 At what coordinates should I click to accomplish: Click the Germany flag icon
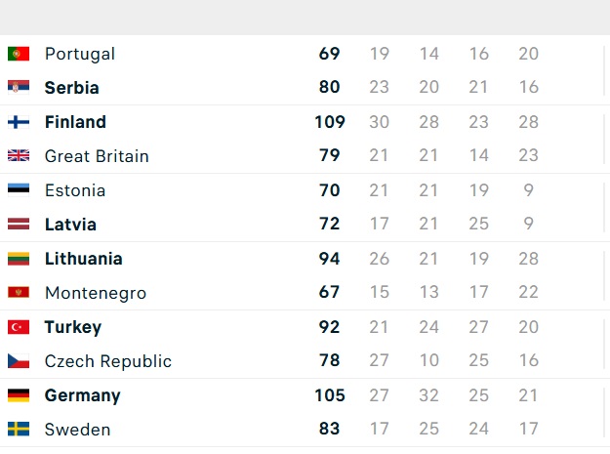pos(19,395)
